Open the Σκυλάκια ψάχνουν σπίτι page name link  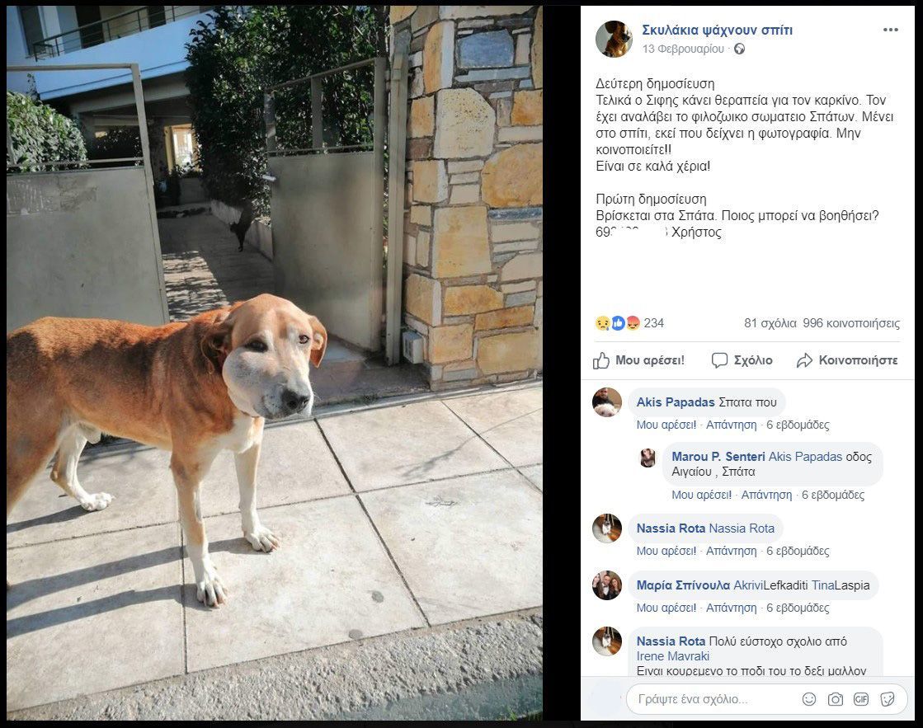(x=717, y=30)
